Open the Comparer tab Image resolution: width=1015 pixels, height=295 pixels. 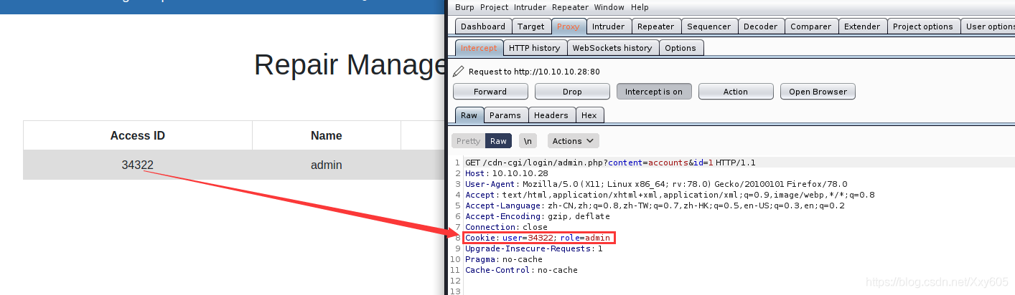810,26
